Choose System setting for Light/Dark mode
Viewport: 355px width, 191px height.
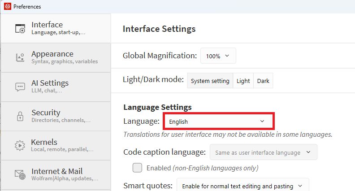210,81
